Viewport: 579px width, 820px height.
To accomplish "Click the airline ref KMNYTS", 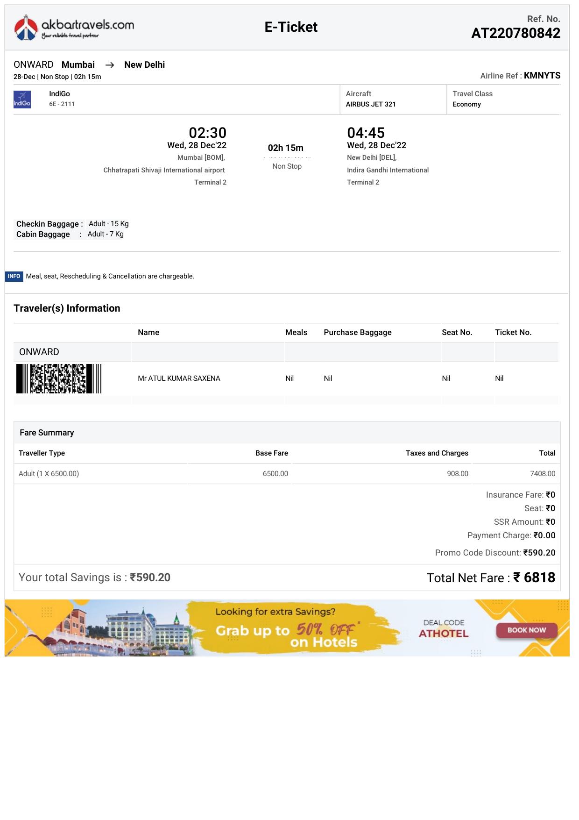I will click(x=542, y=76).
